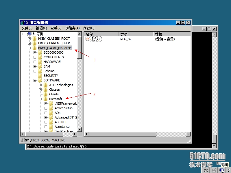Collapse the HKEY_LOCAL_MACHINE node
Screen dimensions: 231x173
(x=29, y=48)
